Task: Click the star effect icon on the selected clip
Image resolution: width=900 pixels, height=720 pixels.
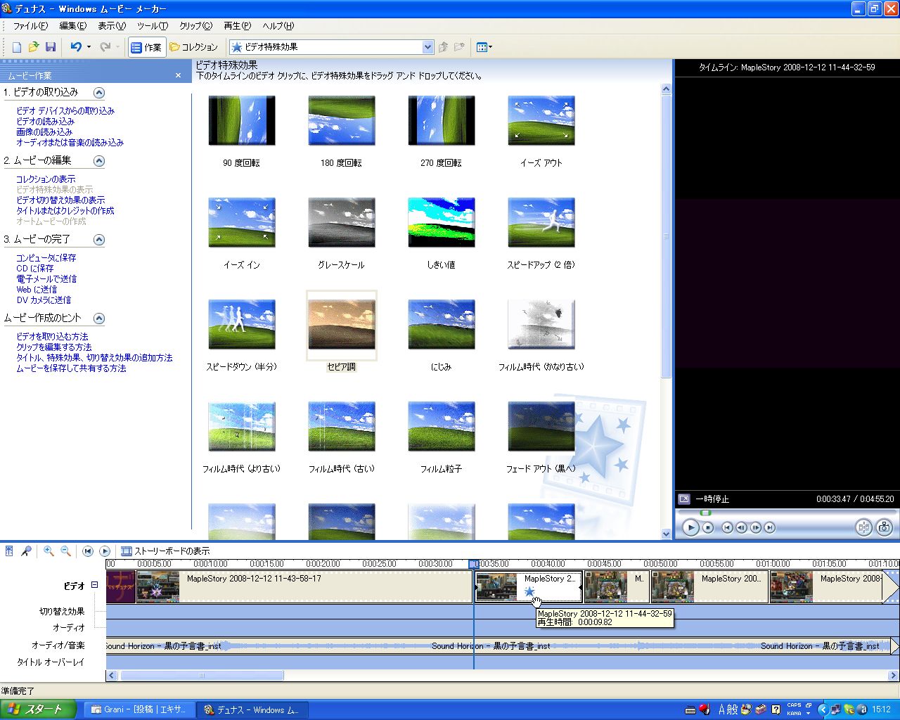Action: click(x=529, y=592)
